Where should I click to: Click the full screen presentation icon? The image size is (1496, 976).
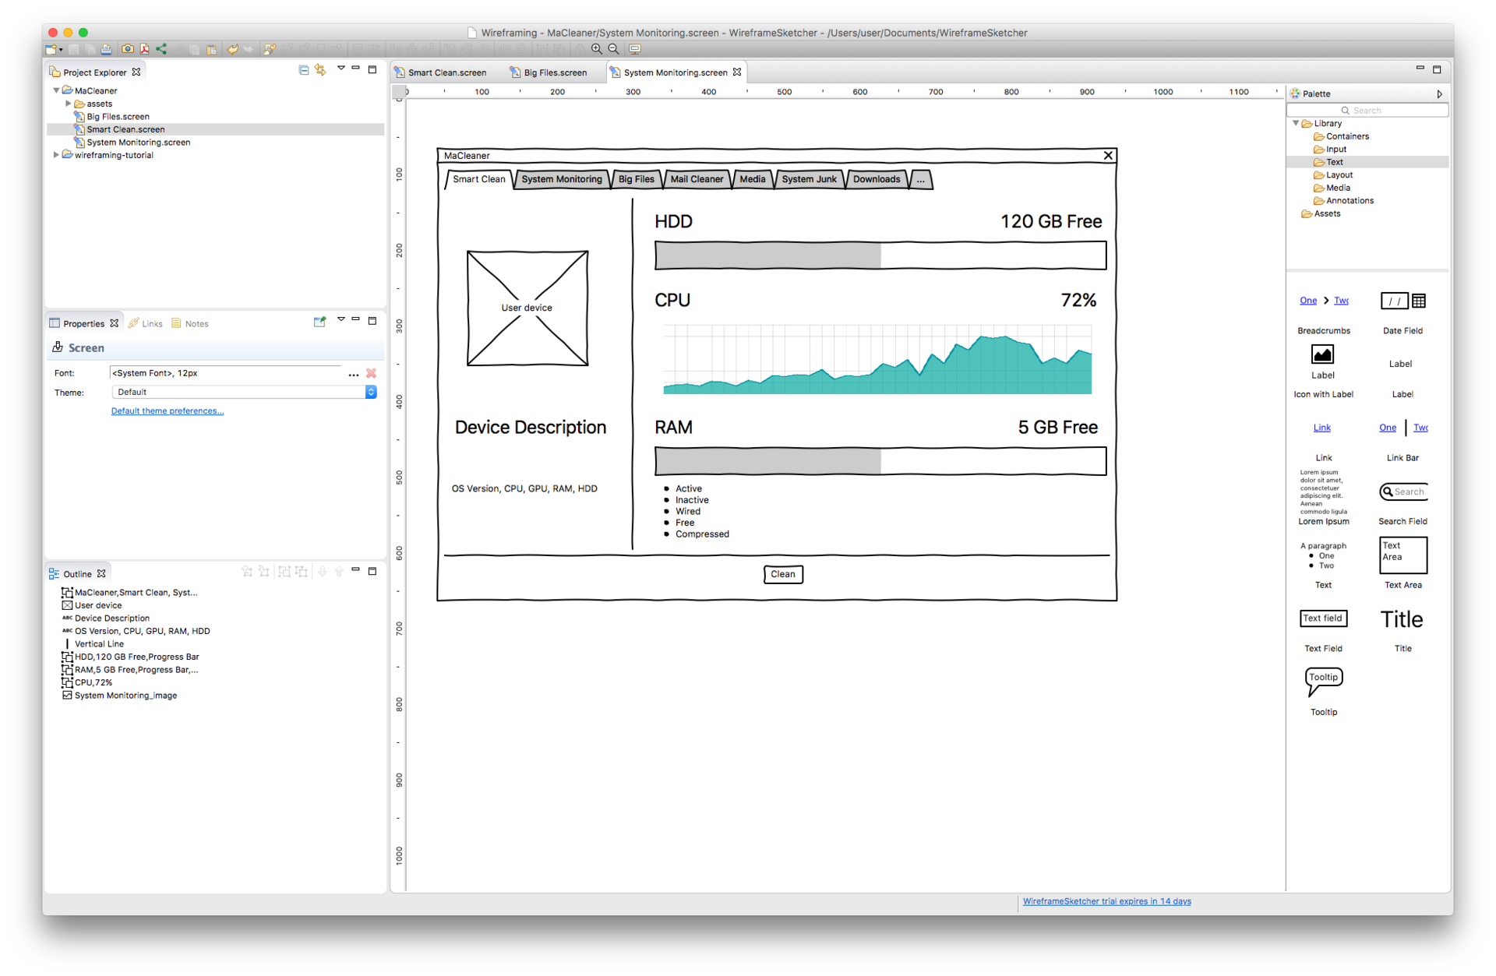click(635, 49)
